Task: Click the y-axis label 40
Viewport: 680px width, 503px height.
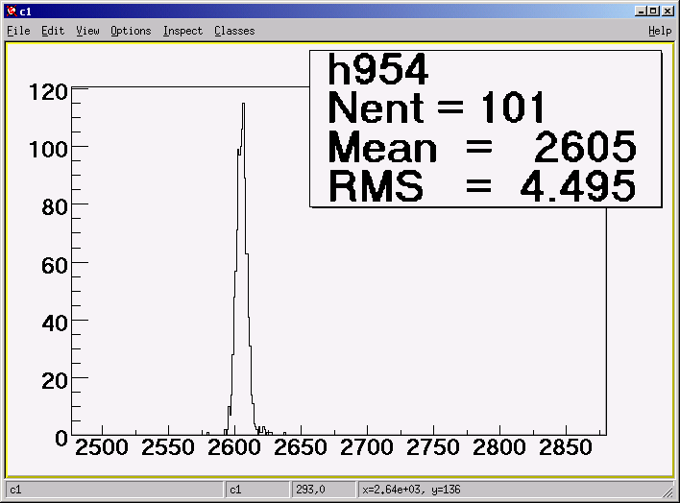Action: coord(55,323)
